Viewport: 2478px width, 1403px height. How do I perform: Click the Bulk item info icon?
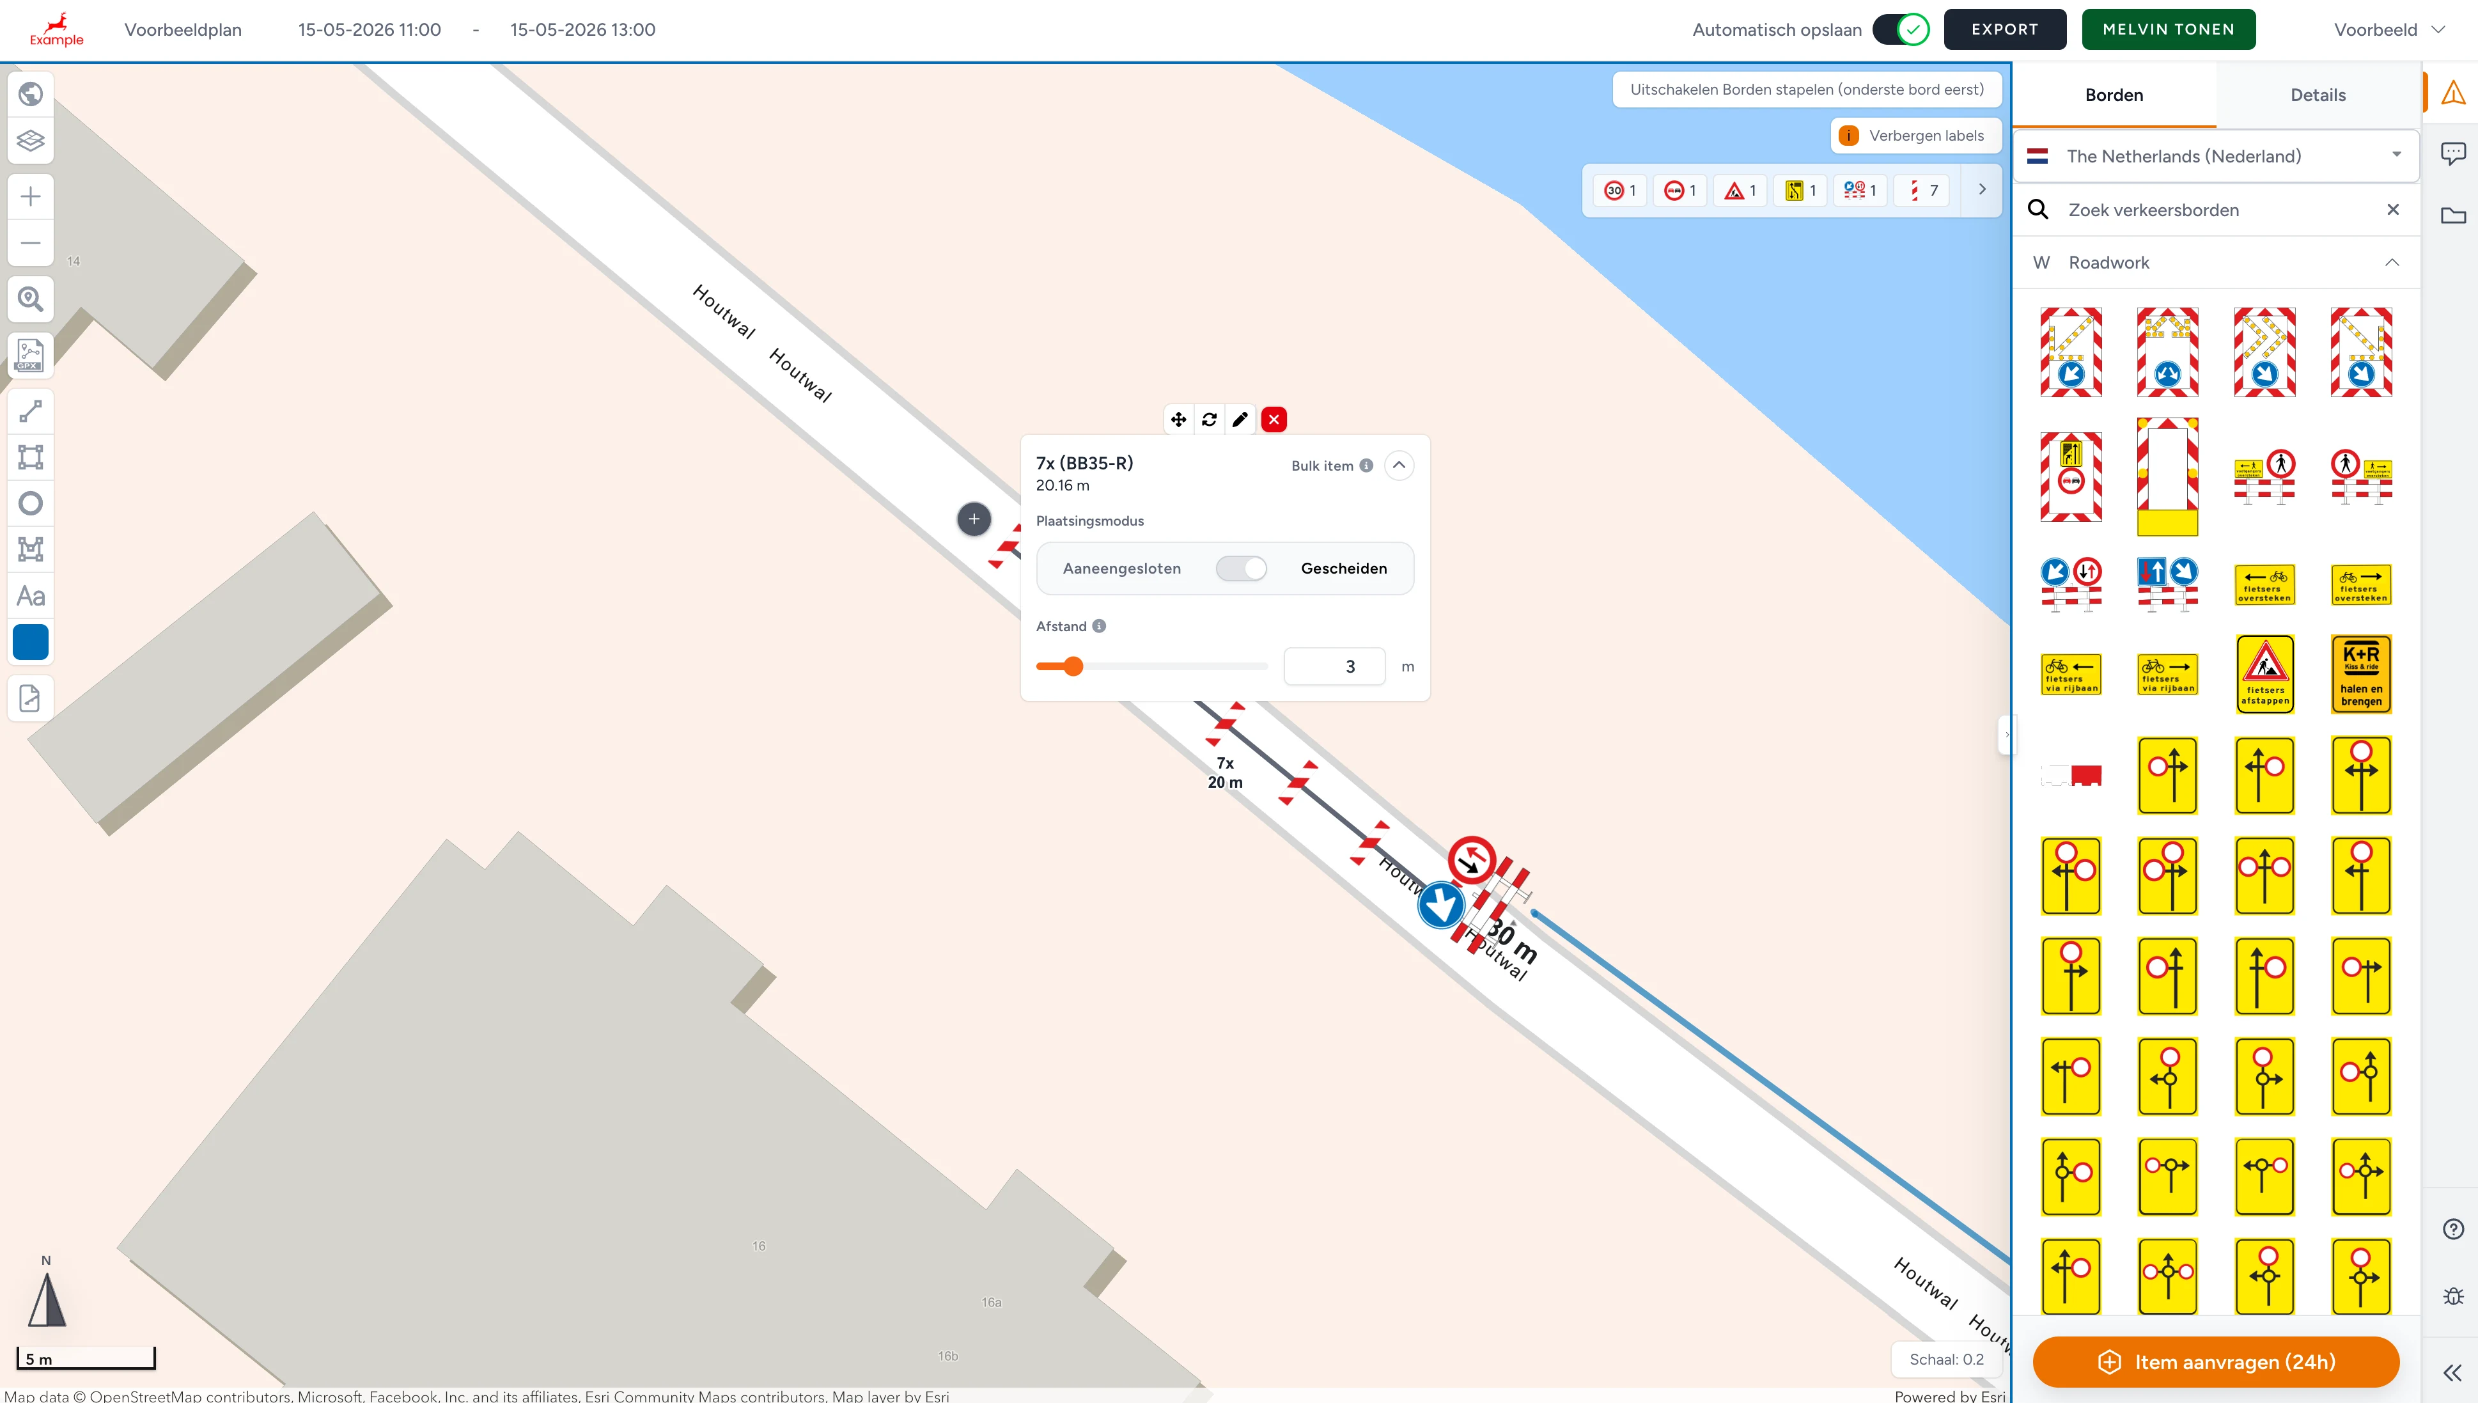[1366, 466]
